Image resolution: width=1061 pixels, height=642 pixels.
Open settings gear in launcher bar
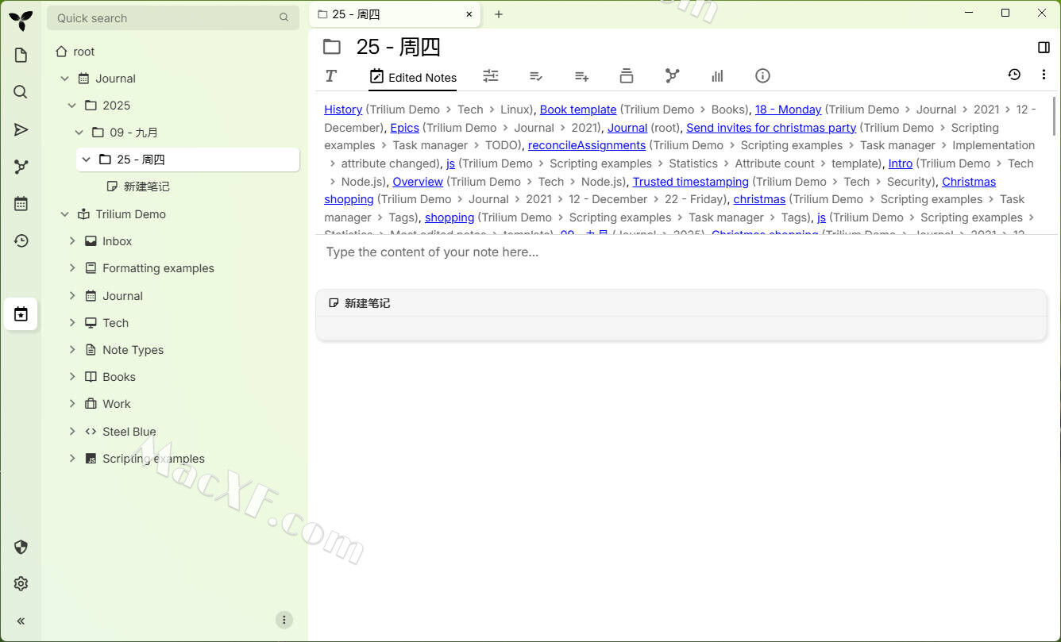21,584
